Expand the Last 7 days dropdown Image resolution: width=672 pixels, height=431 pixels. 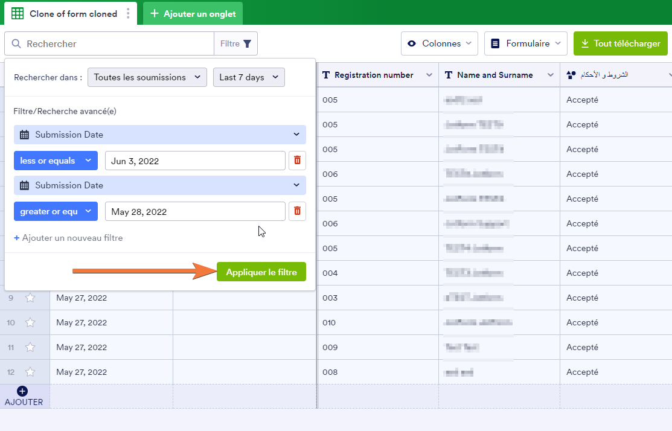click(248, 77)
